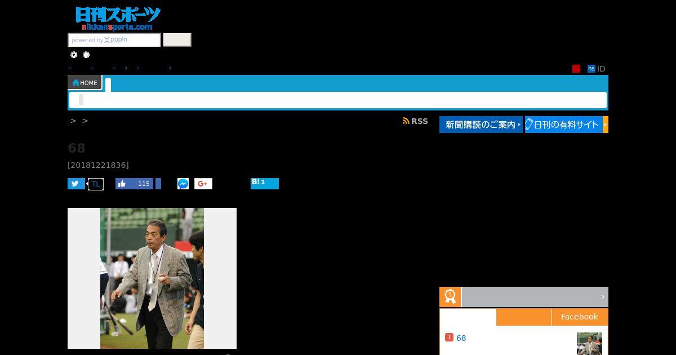Go to the HOME navigation tab

[x=84, y=83]
